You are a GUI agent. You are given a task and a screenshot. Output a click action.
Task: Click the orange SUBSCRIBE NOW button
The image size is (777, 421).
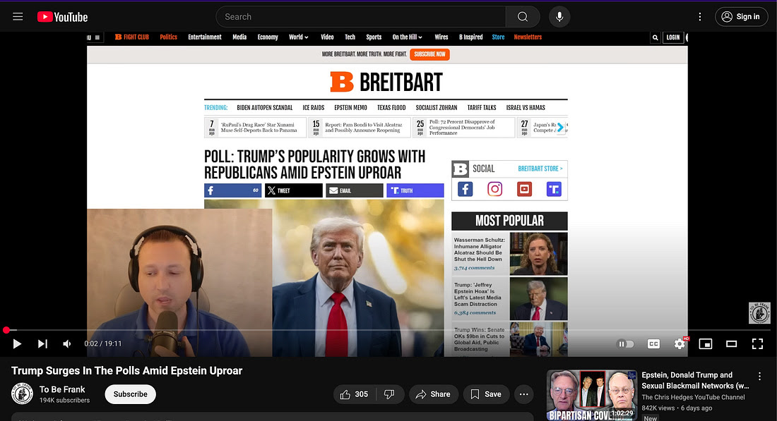pos(429,54)
